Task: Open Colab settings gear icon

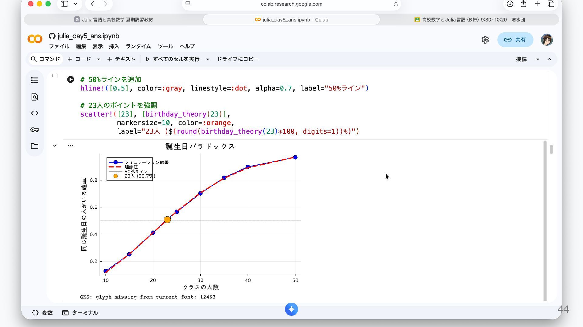Action: click(x=485, y=40)
